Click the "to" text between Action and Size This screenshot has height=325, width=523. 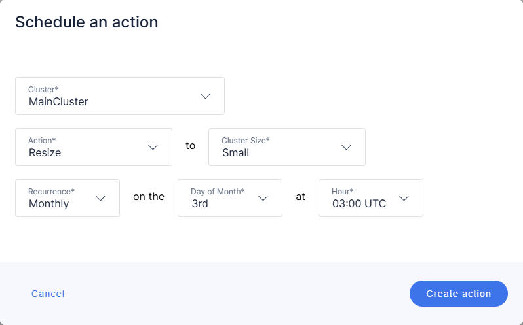click(190, 145)
